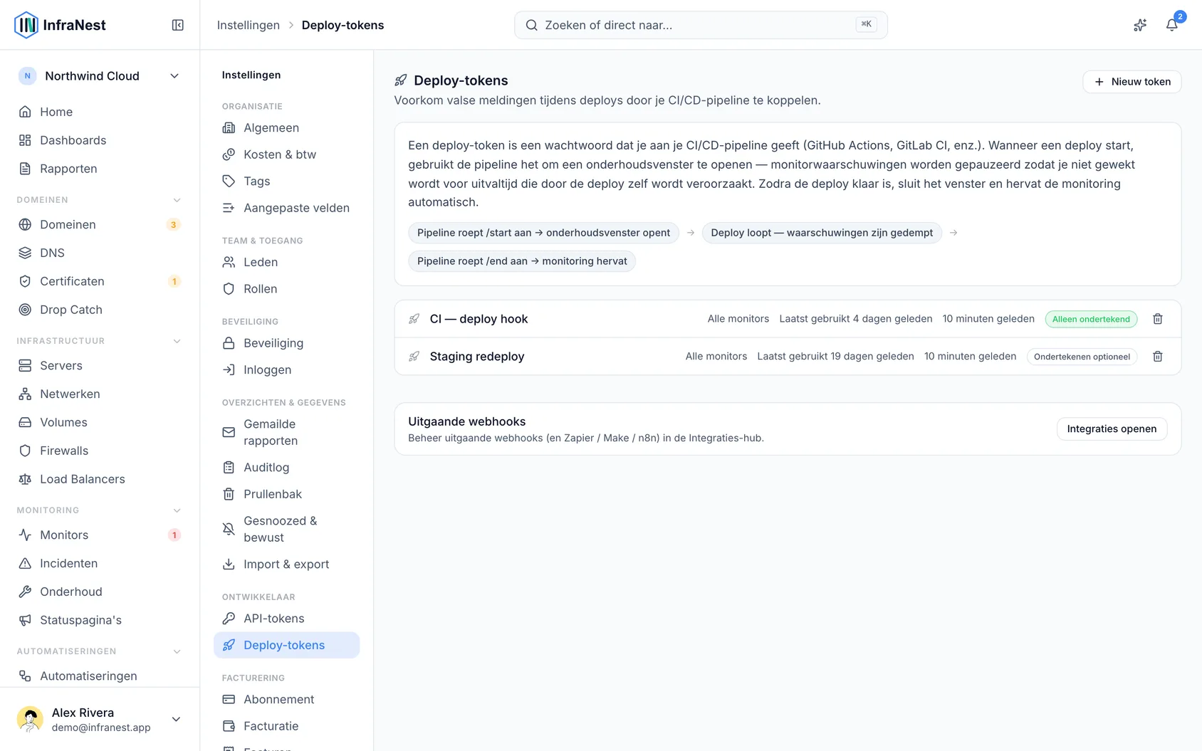
Task: Open Load Balancers page
Action: 100,479
